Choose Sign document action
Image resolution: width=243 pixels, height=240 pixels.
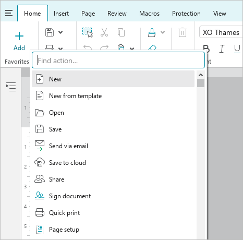pos(113,196)
